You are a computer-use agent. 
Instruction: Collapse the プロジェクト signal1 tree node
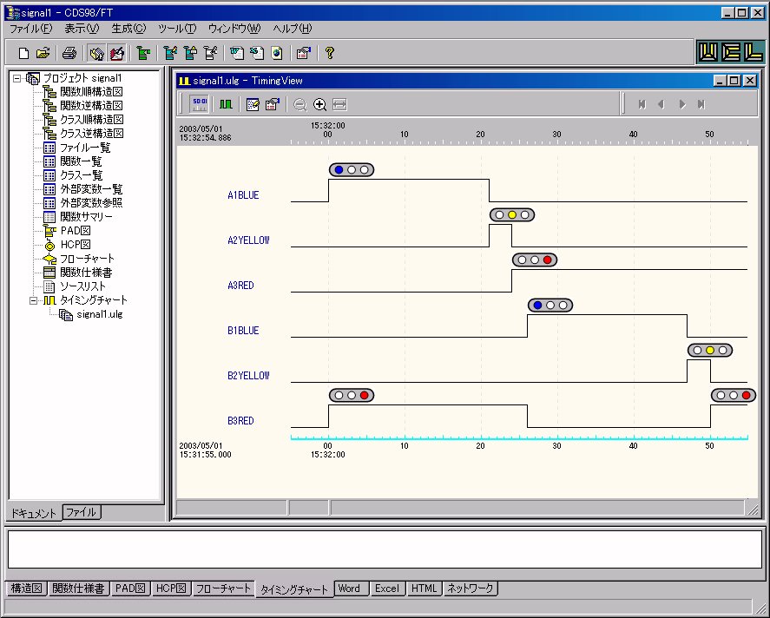click(16, 78)
